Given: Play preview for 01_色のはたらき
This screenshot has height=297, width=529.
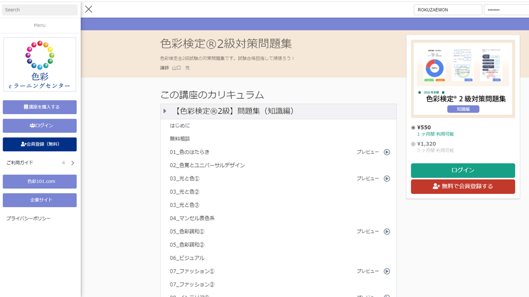Looking at the screenshot, I should pos(387,152).
